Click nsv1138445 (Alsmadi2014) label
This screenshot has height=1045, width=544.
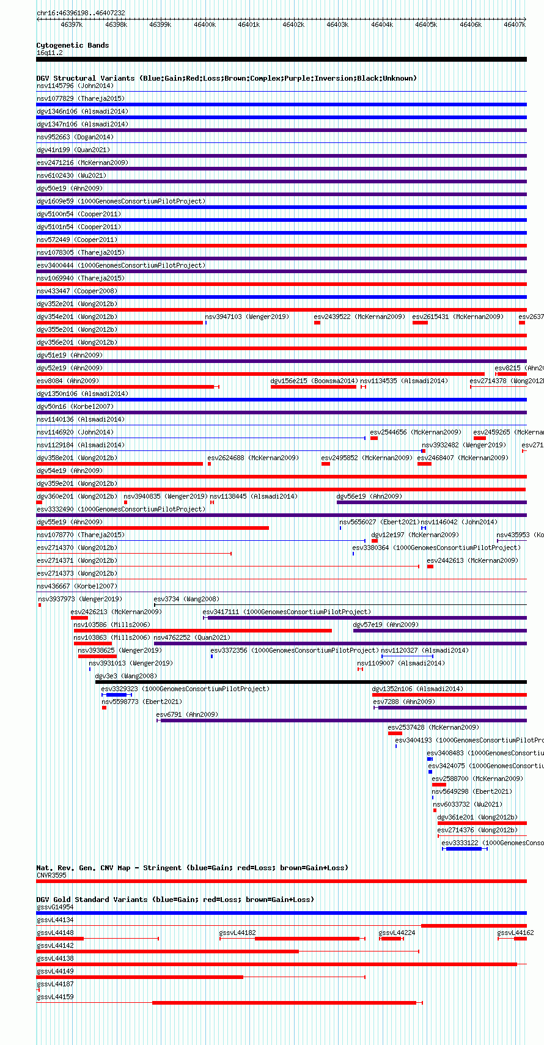pyautogui.click(x=254, y=496)
